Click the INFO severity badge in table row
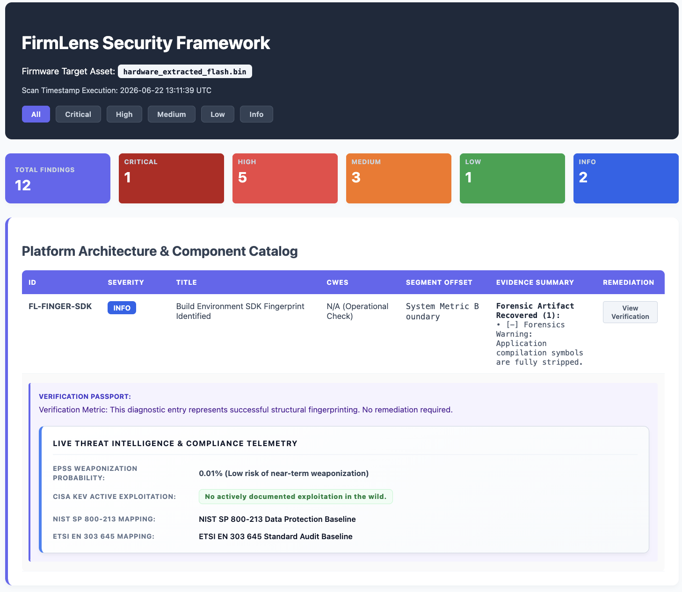 (122, 308)
